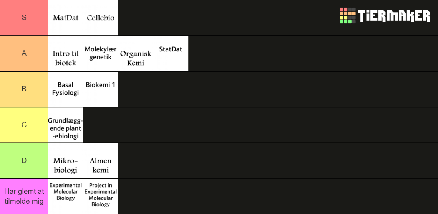Select the Experimental Molecular Biology tile
The height and width of the screenshot is (214, 438).
(x=66, y=196)
